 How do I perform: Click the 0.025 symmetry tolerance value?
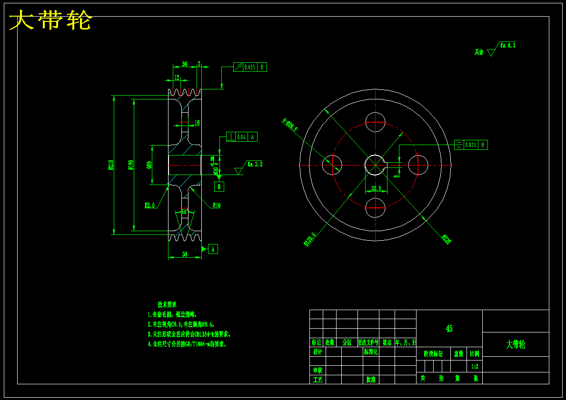coord(470,145)
